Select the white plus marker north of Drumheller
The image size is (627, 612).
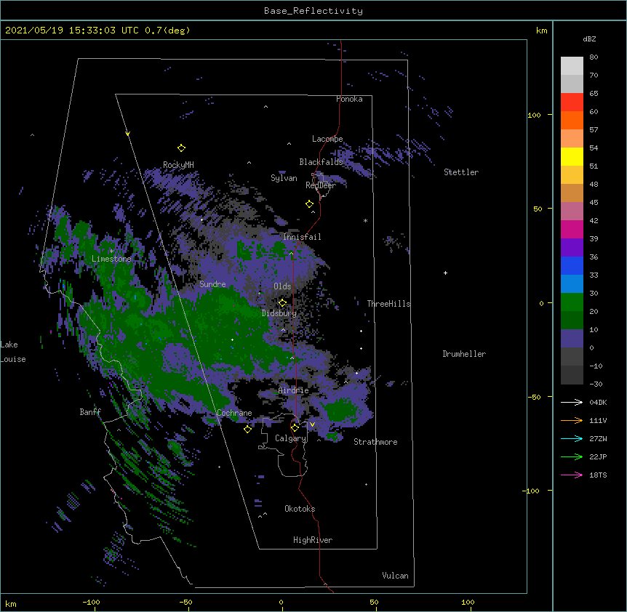[x=445, y=273]
